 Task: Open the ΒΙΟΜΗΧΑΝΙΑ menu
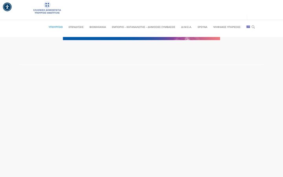coord(97,27)
